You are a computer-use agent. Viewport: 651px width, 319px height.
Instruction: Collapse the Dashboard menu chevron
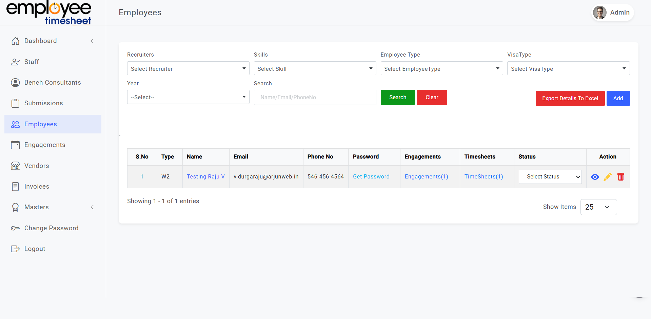point(92,41)
